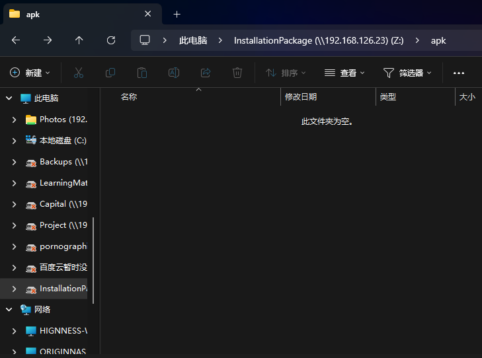
Task: Open the Project network drive
Action: tap(63, 225)
